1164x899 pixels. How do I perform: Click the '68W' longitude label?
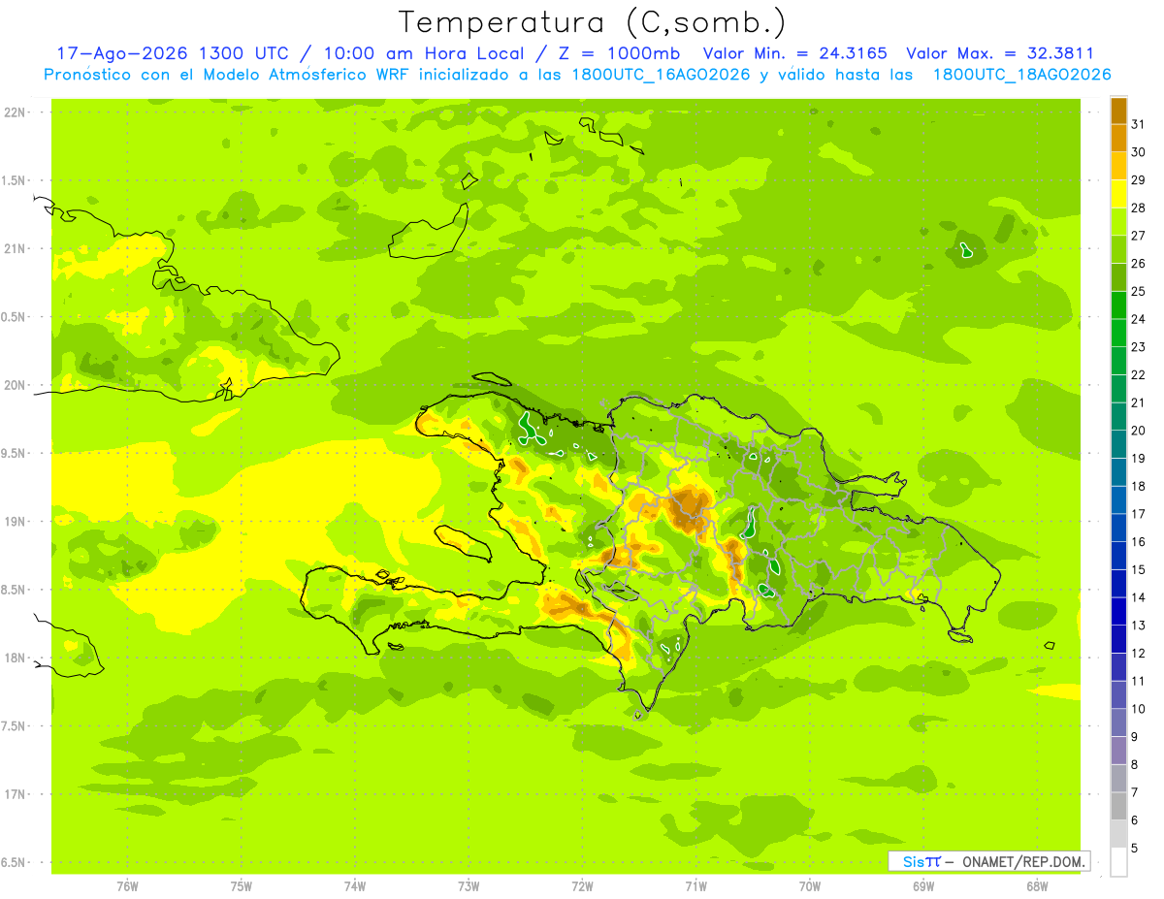pos(1037,887)
